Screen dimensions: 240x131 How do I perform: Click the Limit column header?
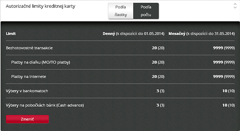(x=11, y=34)
